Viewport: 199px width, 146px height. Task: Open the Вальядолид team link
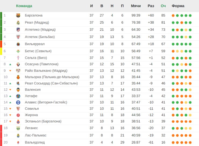tap(35, 142)
